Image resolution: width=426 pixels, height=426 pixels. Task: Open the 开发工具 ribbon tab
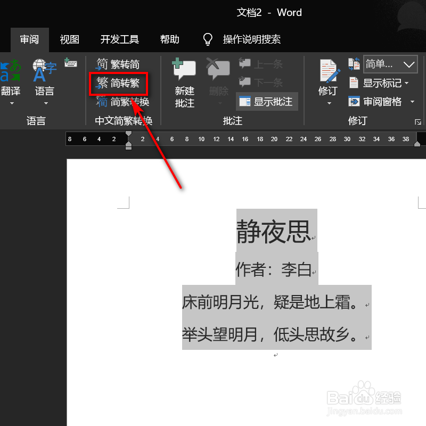(x=119, y=39)
